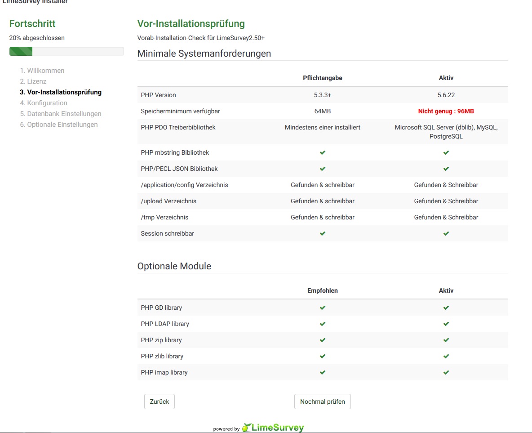Click Pflichtangabe checkmark for PHP mbstring Bibliothek
The height and width of the screenshot is (433, 532).
coord(322,152)
